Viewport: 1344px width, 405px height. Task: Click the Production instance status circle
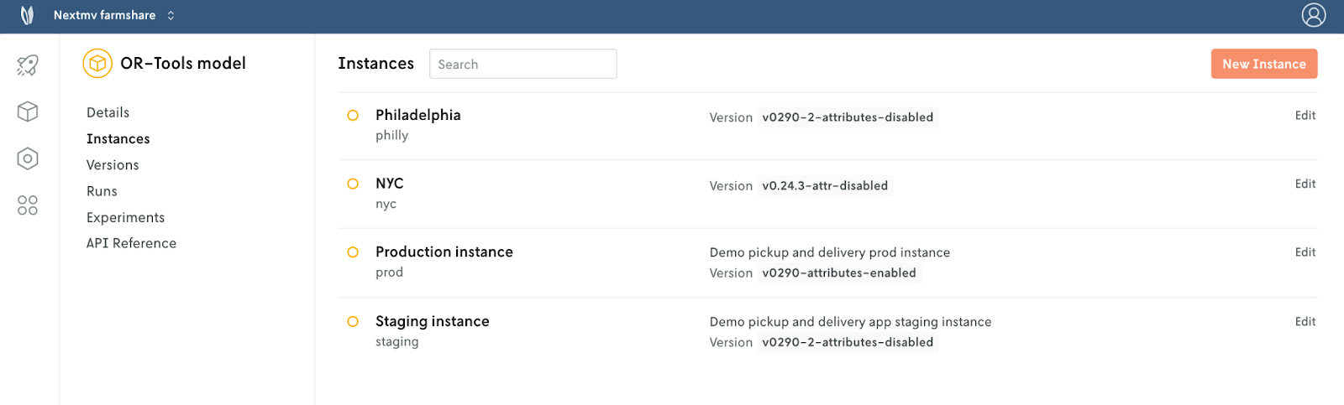pos(353,252)
